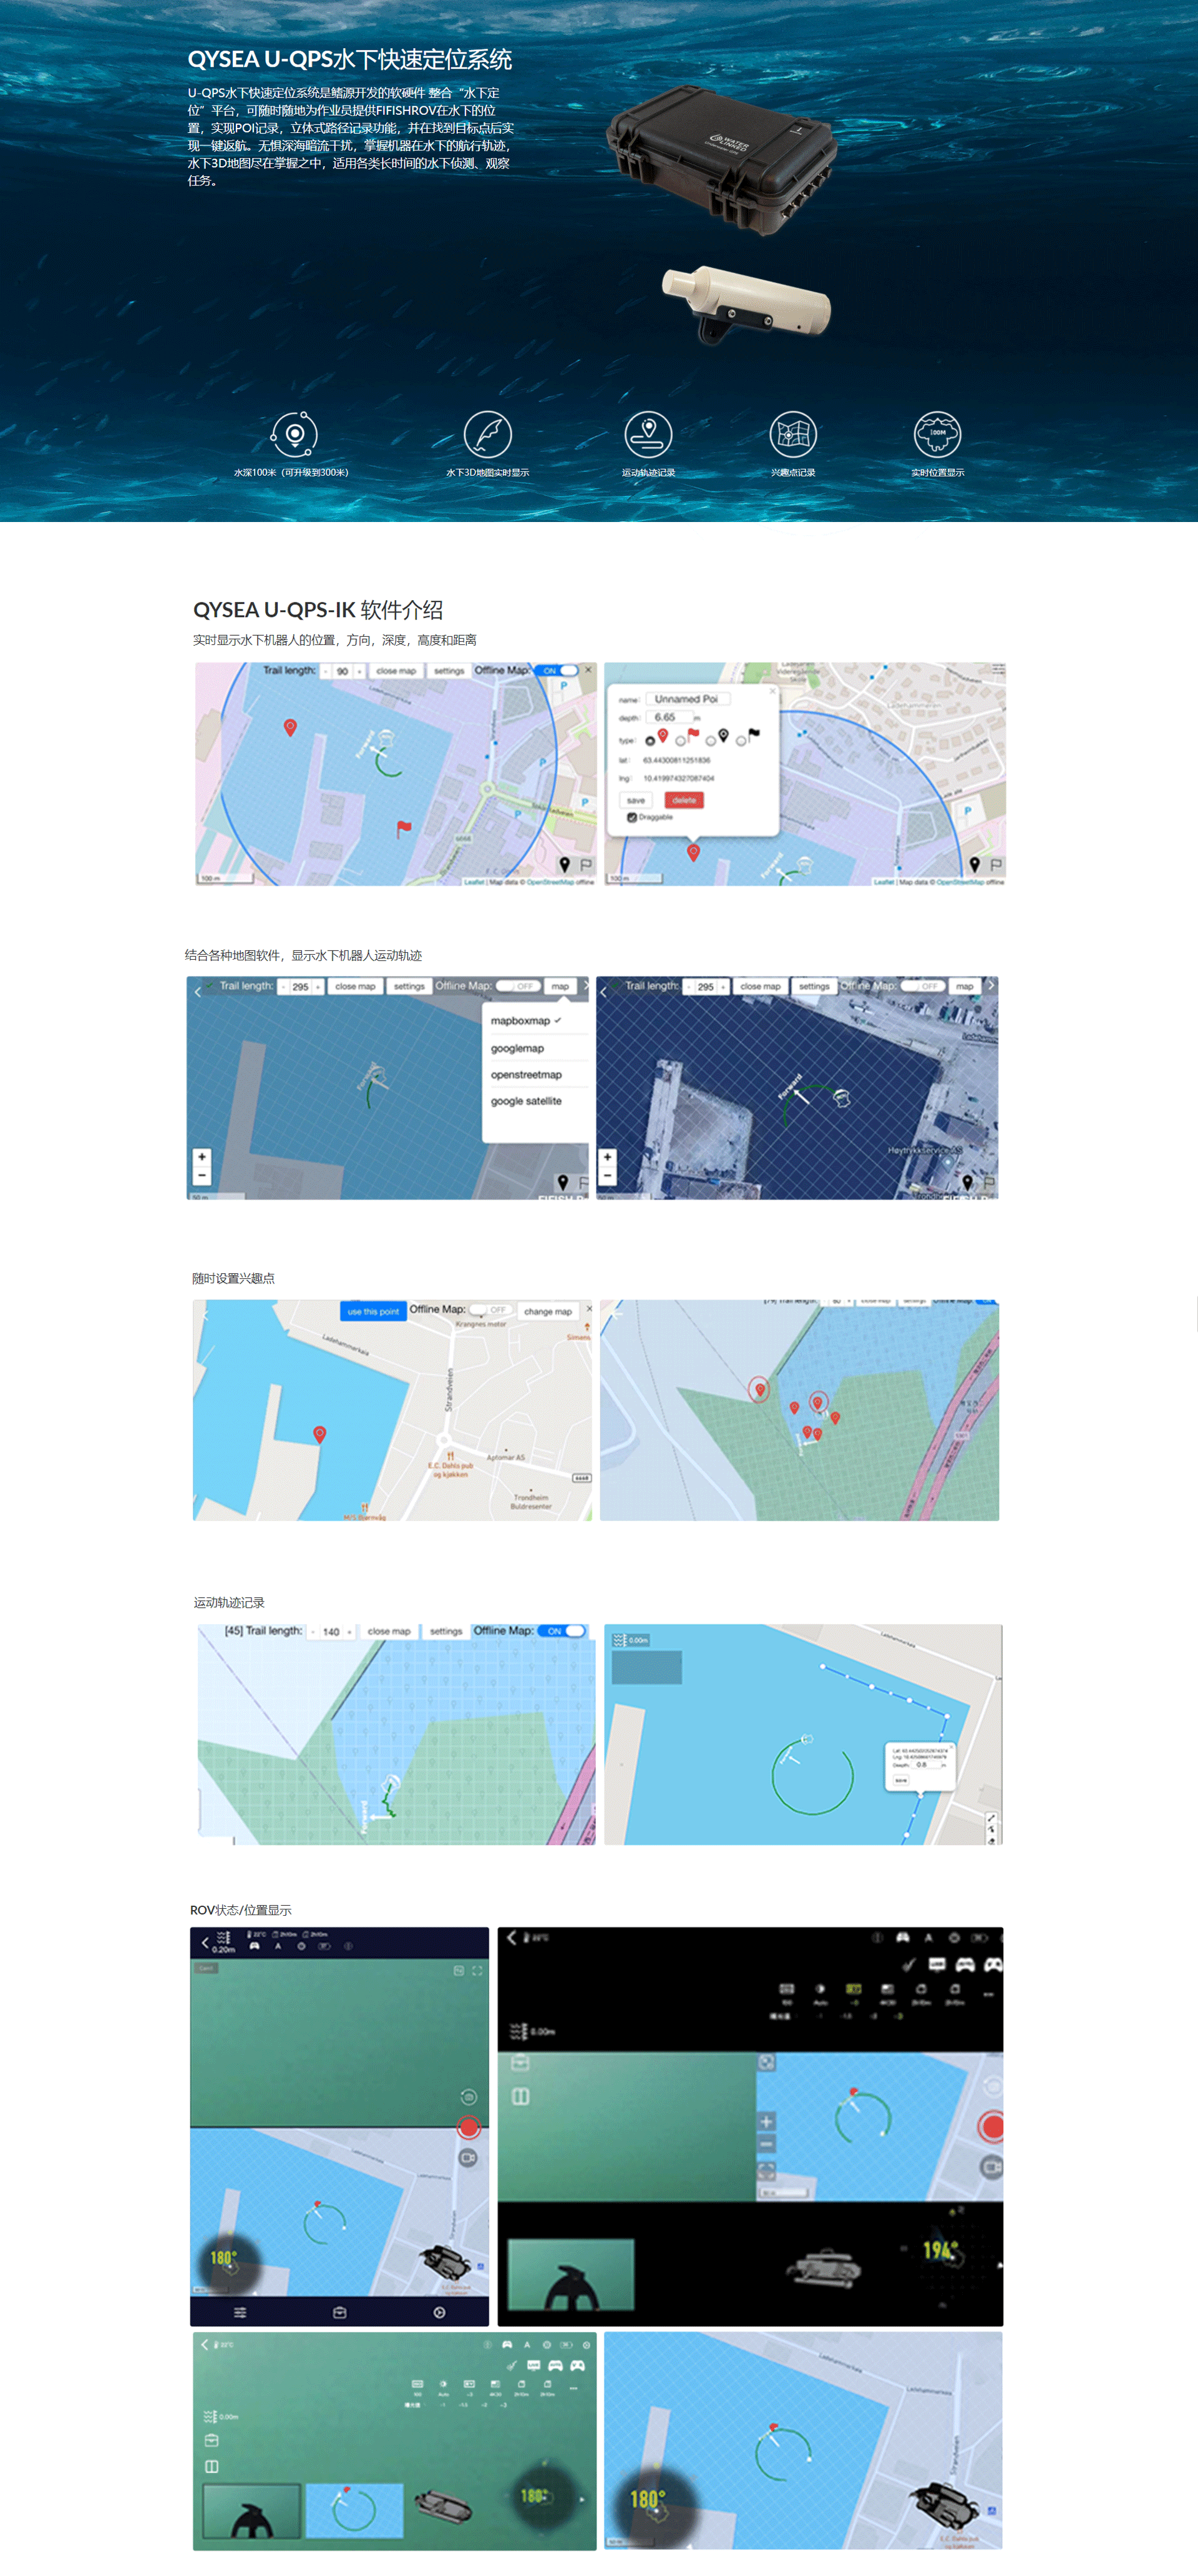Select googlemap from map type list
Image resolution: width=1198 pixels, height=2567 pixels.
click(517, 1048)
